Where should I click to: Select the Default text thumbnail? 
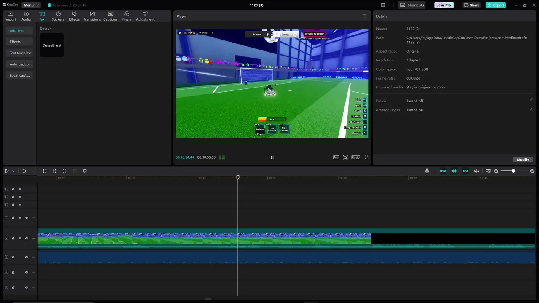pos(52,45)
